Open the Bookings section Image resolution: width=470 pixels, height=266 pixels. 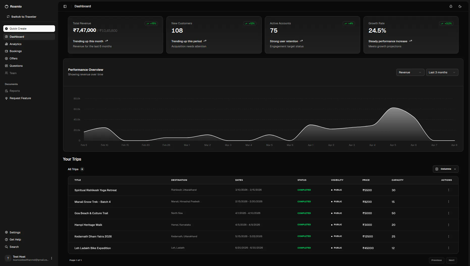(29, 51)
